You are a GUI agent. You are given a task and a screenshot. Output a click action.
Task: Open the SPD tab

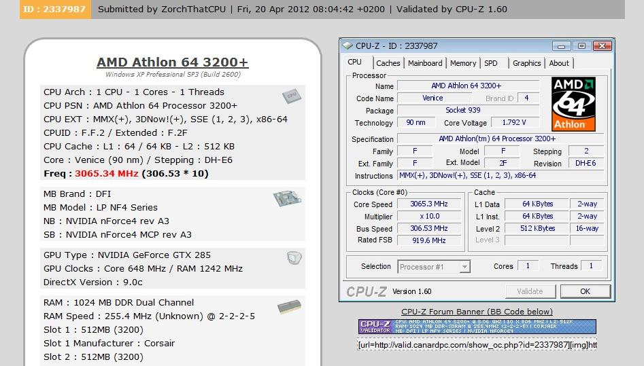pos(491,63)
